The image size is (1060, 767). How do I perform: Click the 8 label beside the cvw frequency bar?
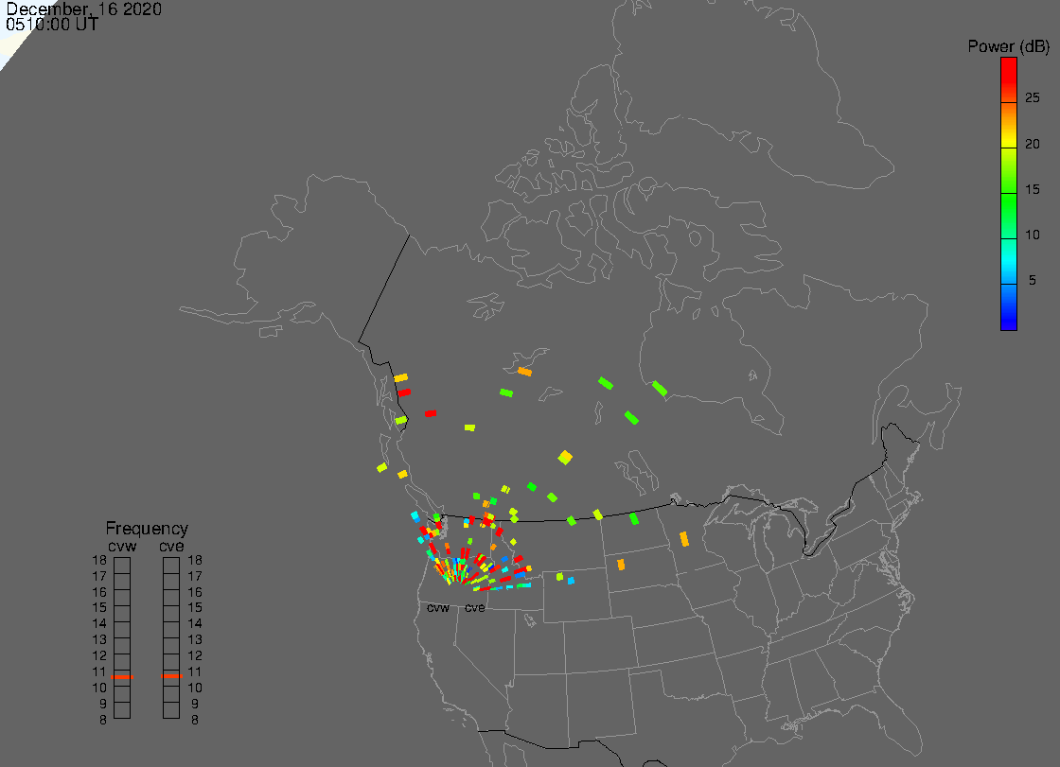[103, 720]
